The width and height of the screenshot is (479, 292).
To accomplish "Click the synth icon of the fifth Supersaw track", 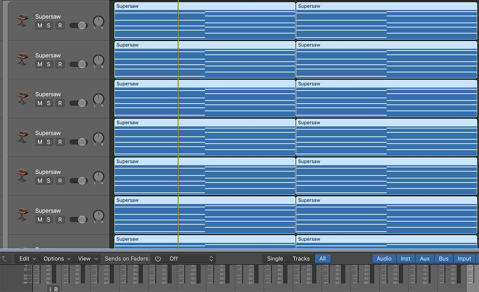I will coord(22,176).
